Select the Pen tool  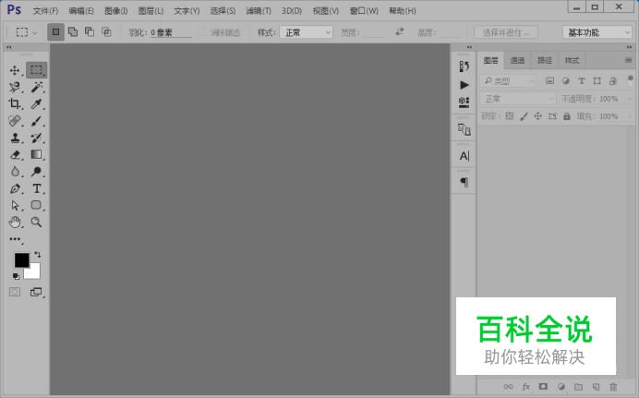[15, 188]
